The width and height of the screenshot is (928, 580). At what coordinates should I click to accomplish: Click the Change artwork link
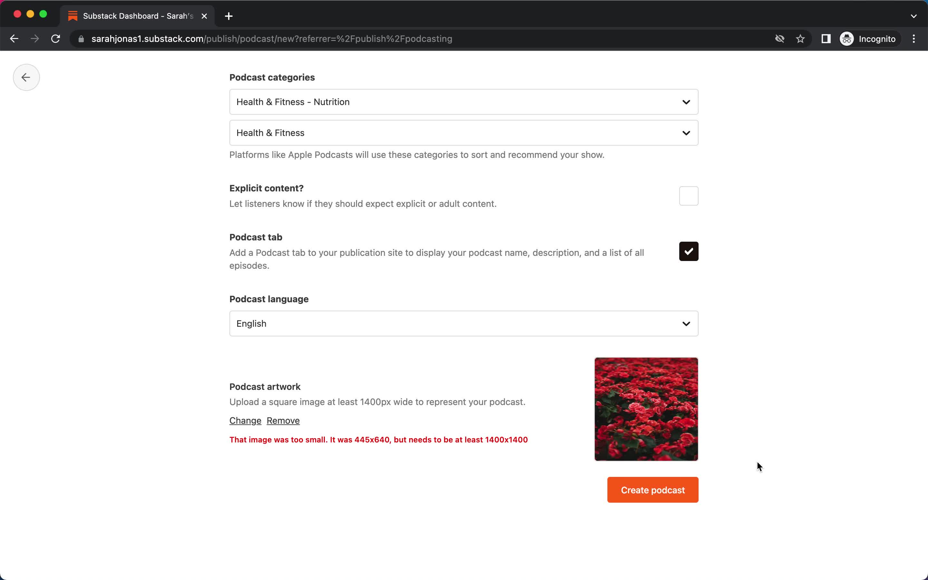coord(245,420)
